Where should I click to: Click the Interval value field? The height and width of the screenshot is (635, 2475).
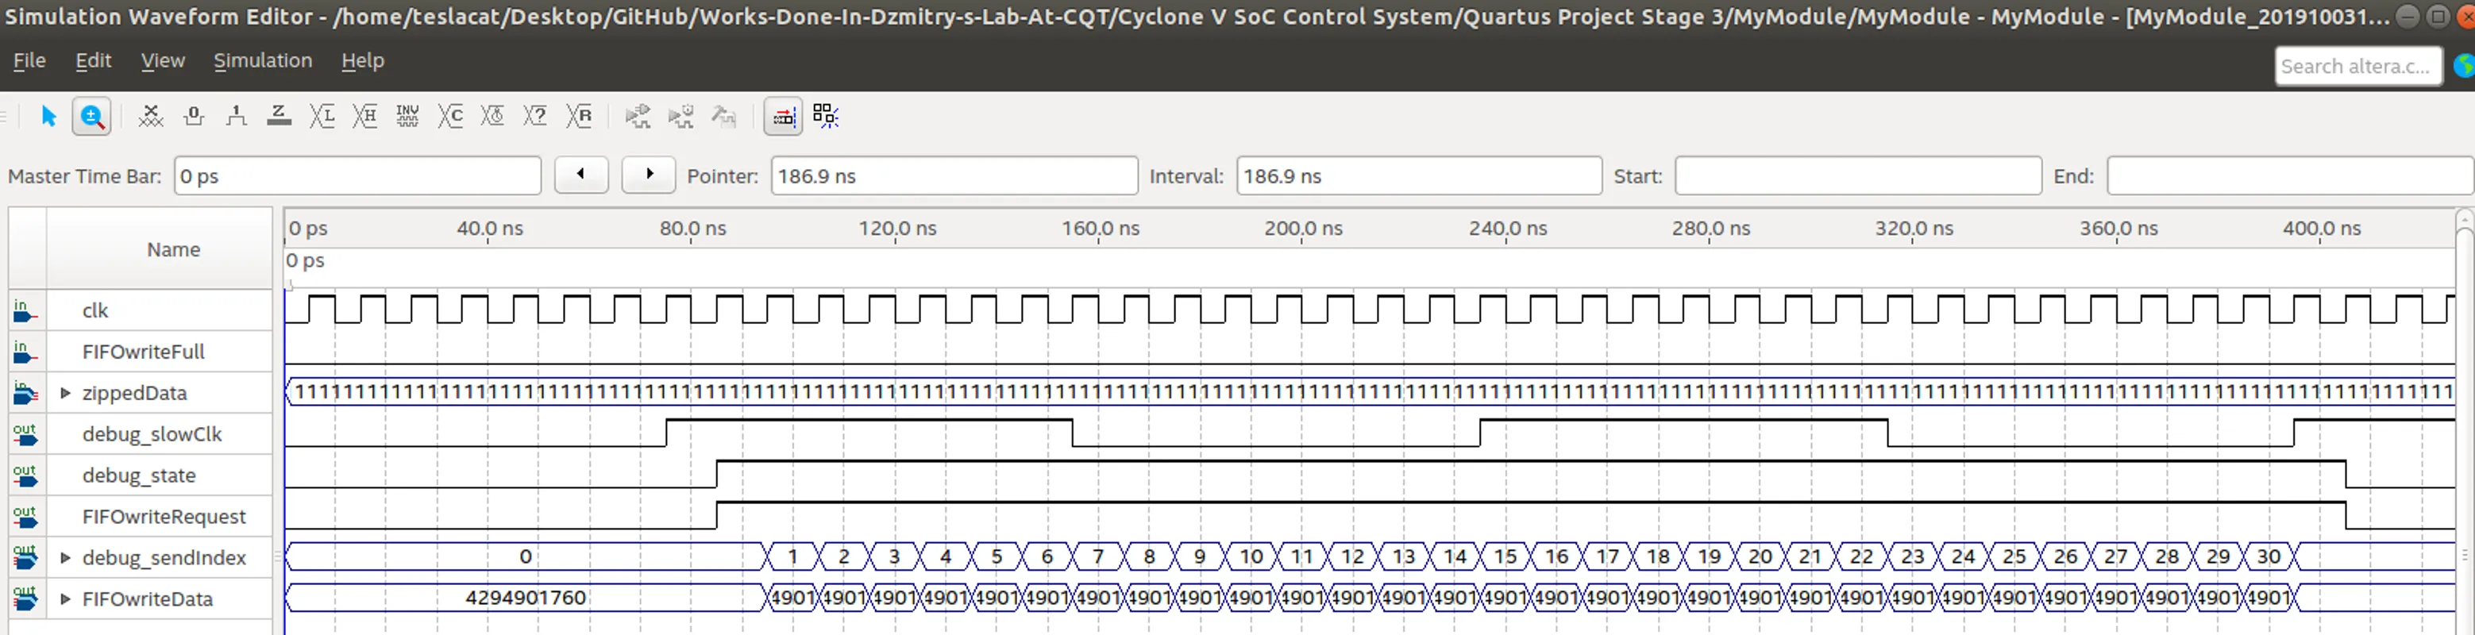(1419, 175)
